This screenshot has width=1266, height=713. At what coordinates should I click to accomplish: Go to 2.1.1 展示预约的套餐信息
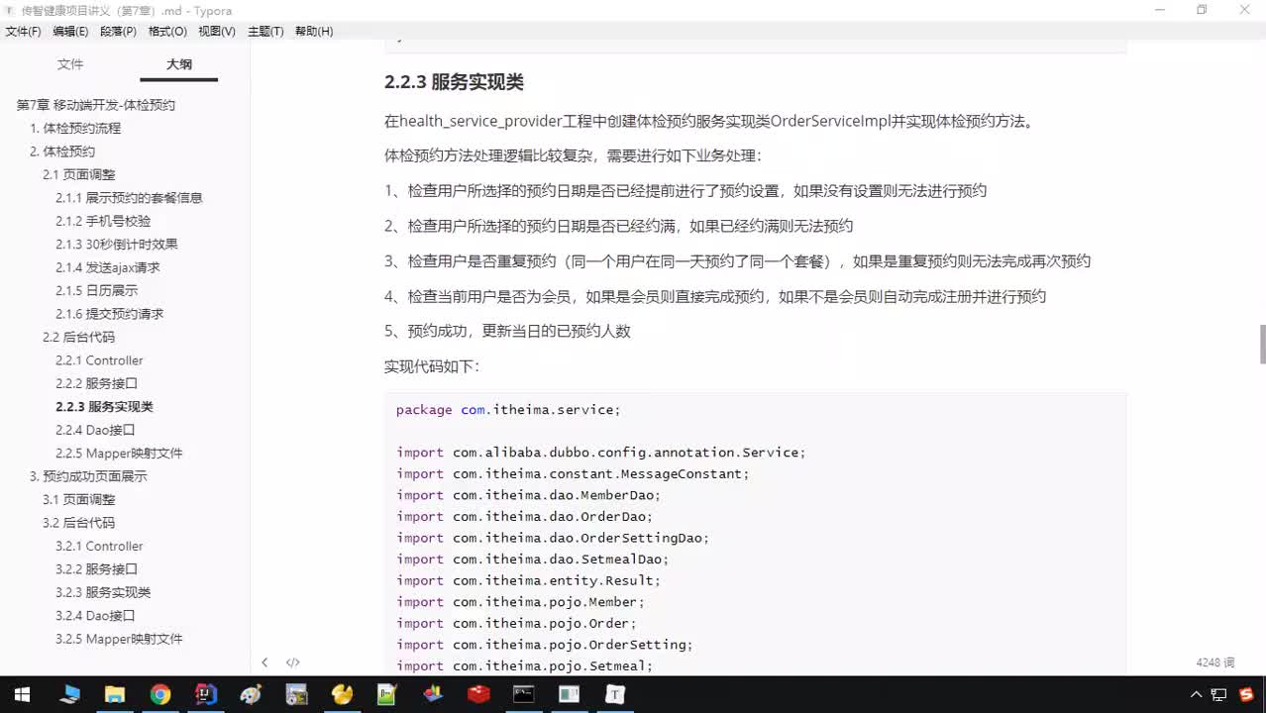(x=129, y=198)
